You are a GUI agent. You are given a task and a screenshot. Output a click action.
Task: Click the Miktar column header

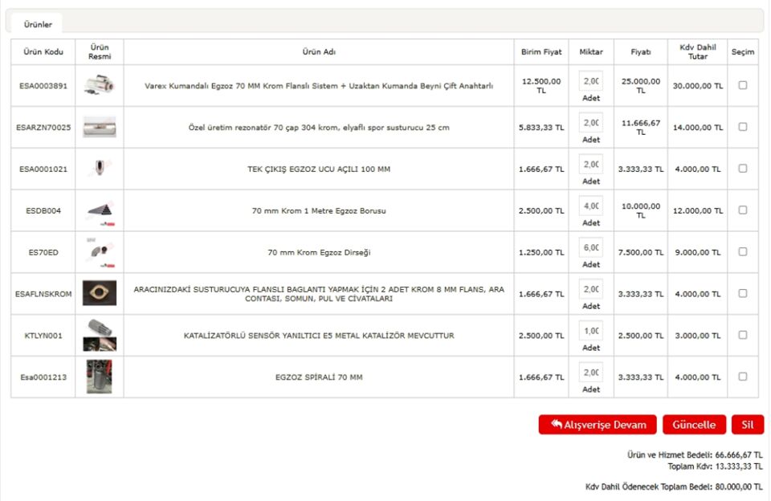point(591,51)
